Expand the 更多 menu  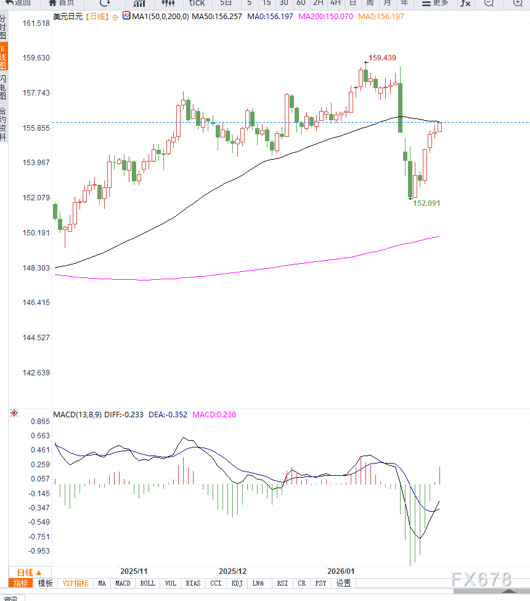435,3
